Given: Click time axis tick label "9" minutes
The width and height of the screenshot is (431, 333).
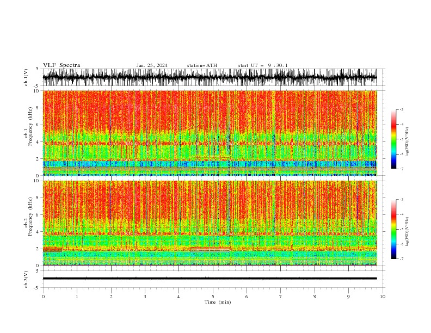Looking at the screenshot, I should click(348, 297).
